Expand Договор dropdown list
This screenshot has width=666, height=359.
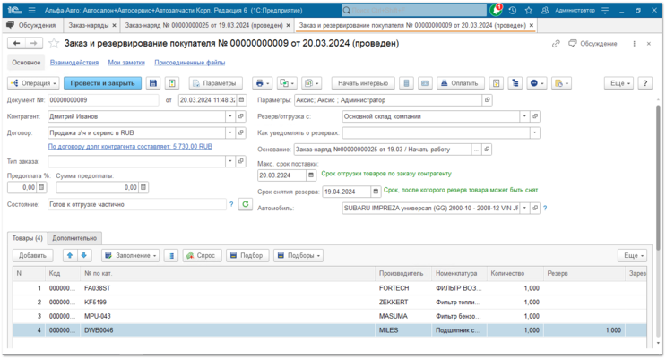point(230,132)
